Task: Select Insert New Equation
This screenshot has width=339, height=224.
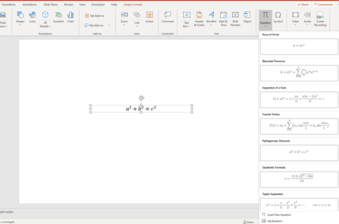Action: tap(277, 215)
